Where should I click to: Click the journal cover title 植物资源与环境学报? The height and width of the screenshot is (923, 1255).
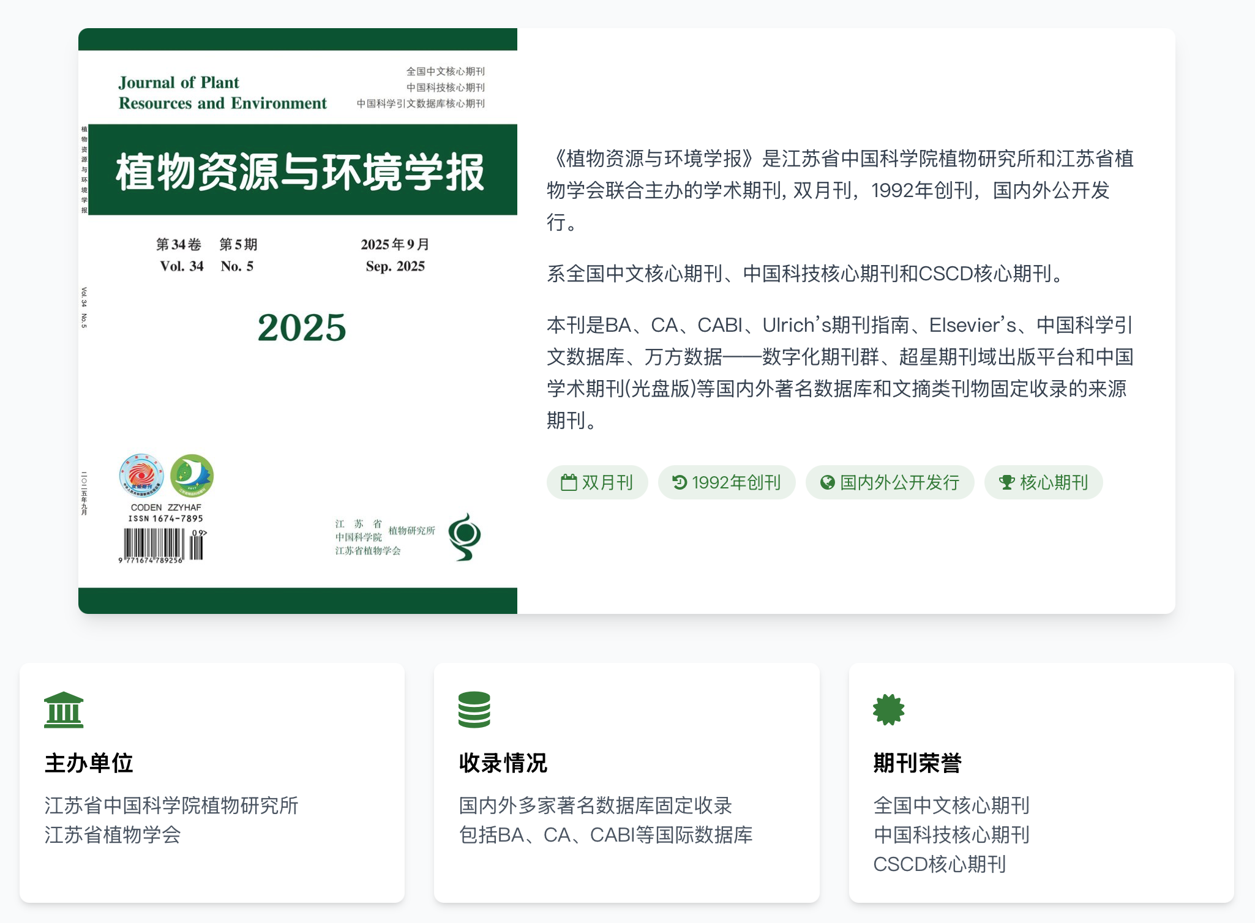tap(301, 171)
